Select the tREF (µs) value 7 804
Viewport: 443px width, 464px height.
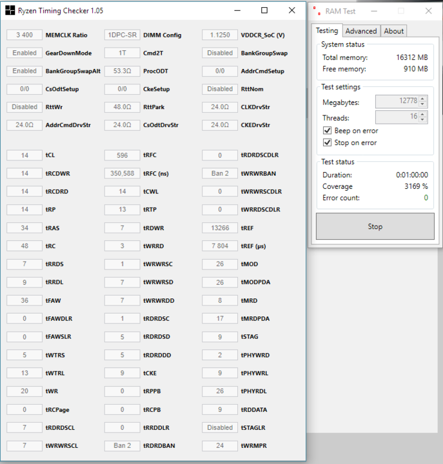[x=220, y=246]
